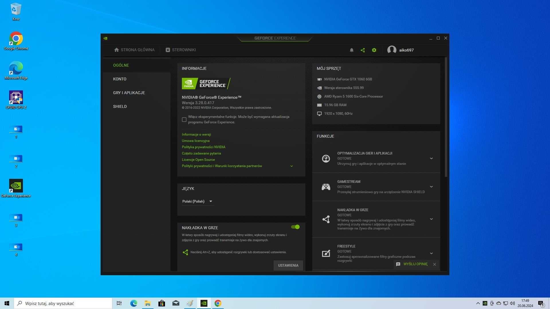Open the Często zadawane pytania link

point(201,153)
